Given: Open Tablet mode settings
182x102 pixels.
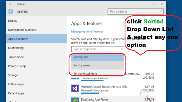Looking at the screenshot, I should [36, 57].
